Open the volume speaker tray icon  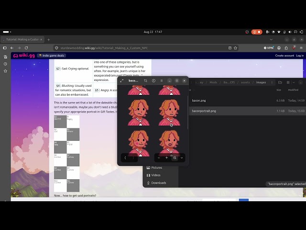[290, 32]
